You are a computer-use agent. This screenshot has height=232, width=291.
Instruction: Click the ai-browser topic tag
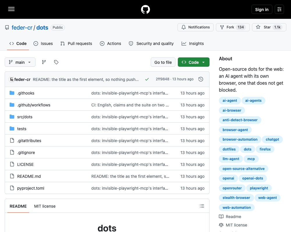232,110
